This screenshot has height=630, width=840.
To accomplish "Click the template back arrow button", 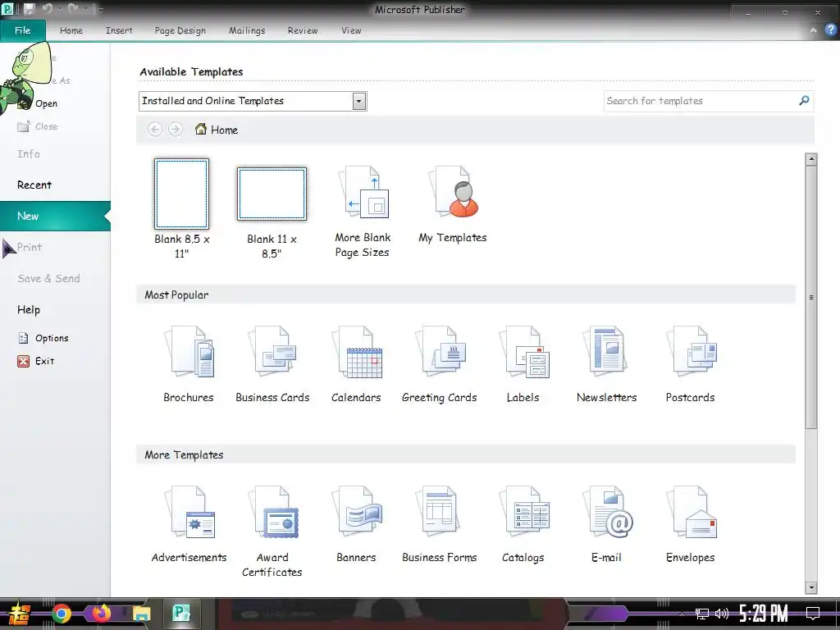I will pos(155,129).
